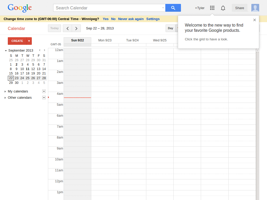Viewport: 267px width, 200px height.
Task: Focus the Search Calendar field
Action: click(x=108, y=8)
